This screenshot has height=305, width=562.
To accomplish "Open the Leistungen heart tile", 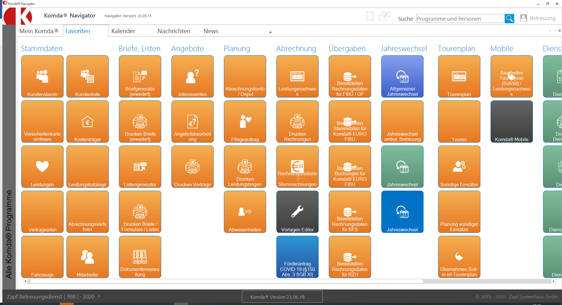I will pos(42,166).
